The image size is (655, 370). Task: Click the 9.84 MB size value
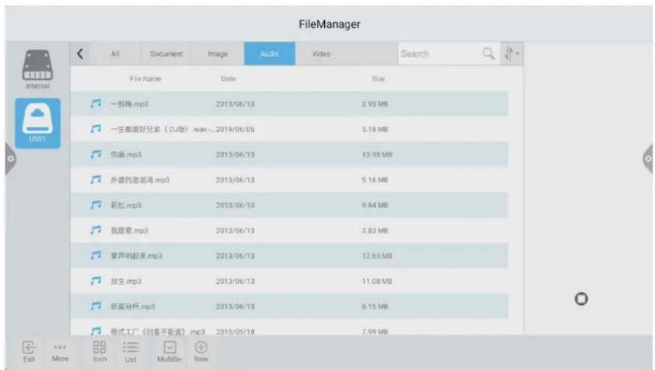[375, 205]
